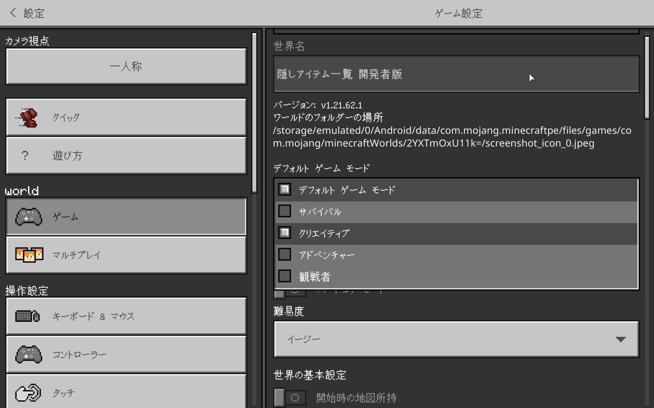Click the left sidebar vertical scrollbar

coord(254,113)
